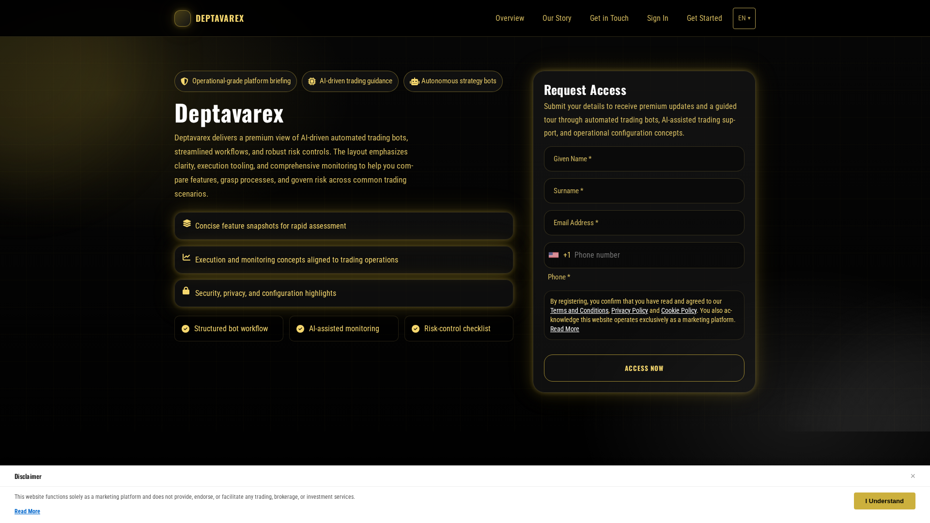930x523 pixels.
Task: Click the Execution and monitoring concepts card text
Action: [296, 260]
